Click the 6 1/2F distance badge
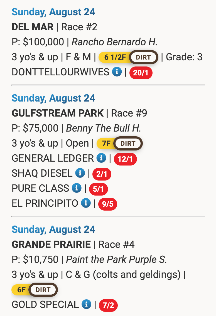This screenshot has height=316, width=216. [x=115, y=58]
